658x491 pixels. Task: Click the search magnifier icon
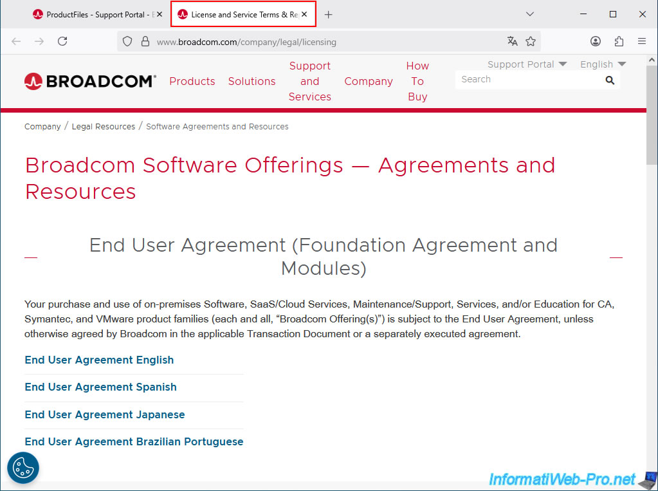[x=610, y=80]
